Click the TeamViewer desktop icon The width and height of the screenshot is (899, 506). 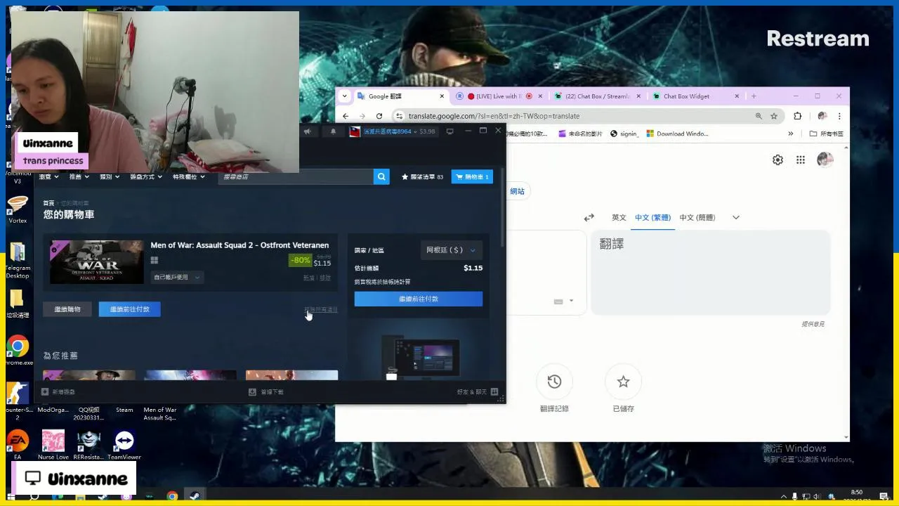coord(124,444)
